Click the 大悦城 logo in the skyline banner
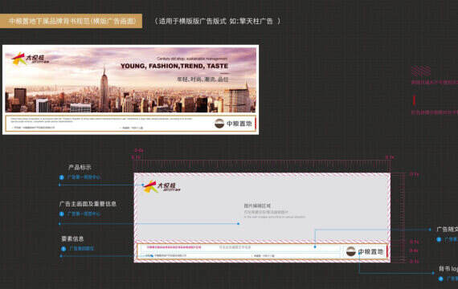 point(30,59)
